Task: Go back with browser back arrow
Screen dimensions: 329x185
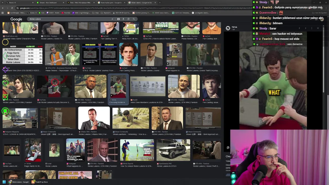Action: point(3,8)
